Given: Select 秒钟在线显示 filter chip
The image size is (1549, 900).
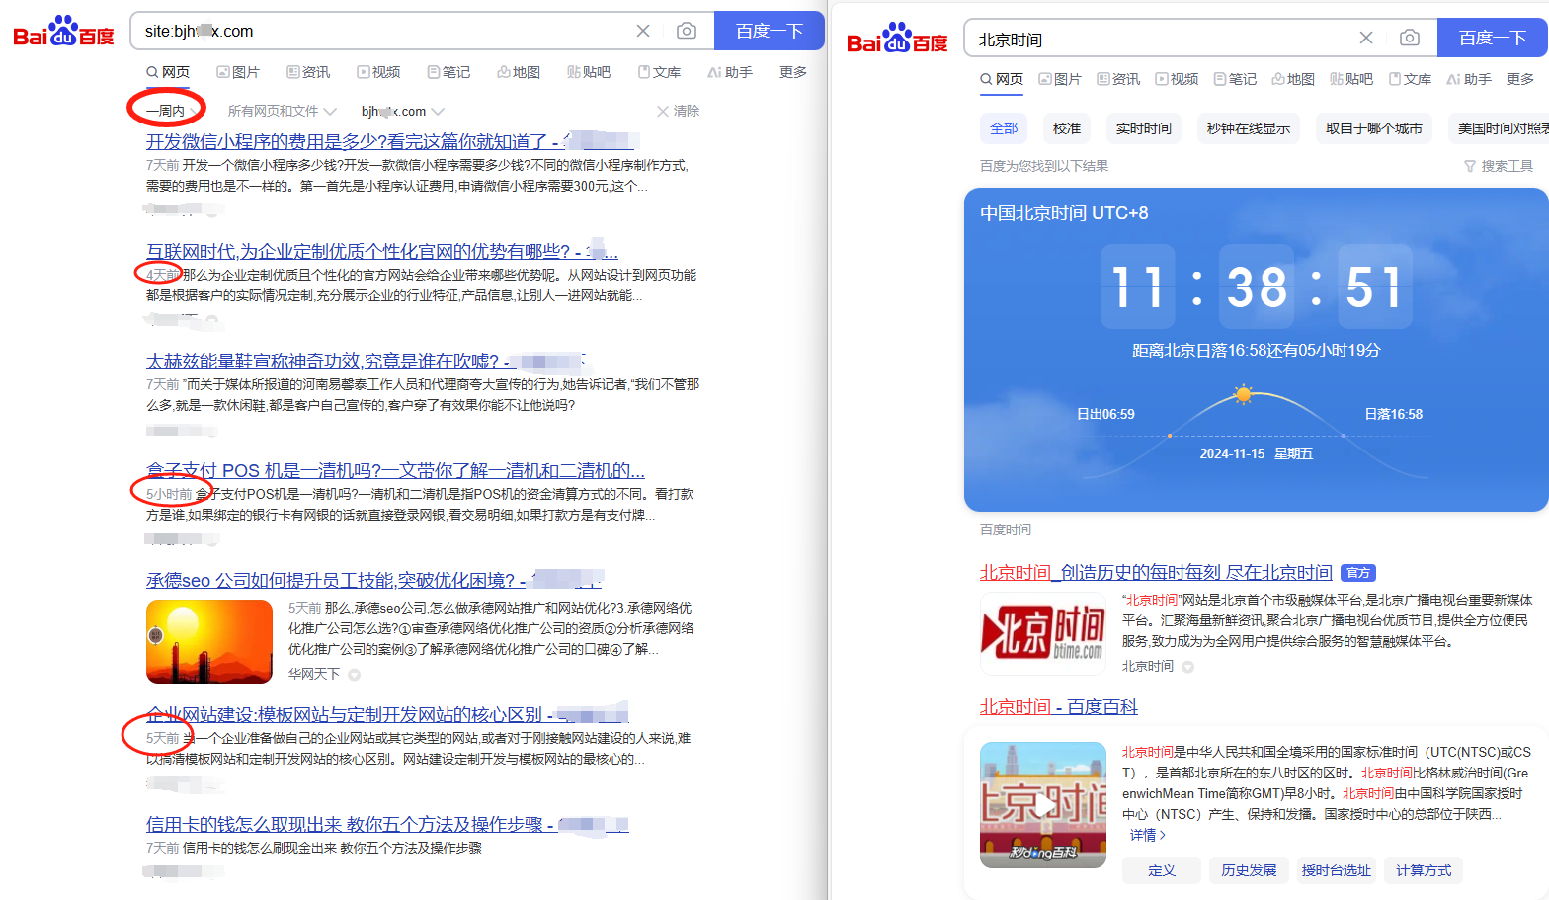Looking at the screenshot, I should [1249, 128].
